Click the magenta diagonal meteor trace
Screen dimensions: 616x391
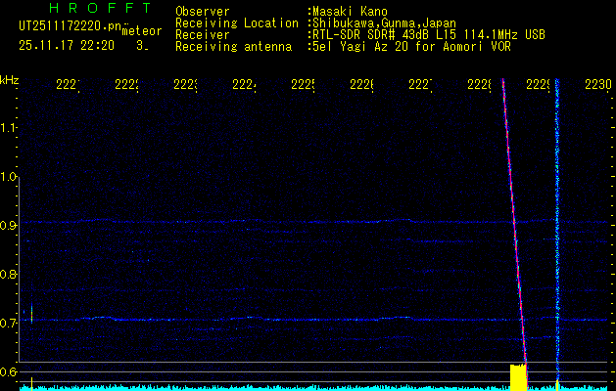point(514,225)
